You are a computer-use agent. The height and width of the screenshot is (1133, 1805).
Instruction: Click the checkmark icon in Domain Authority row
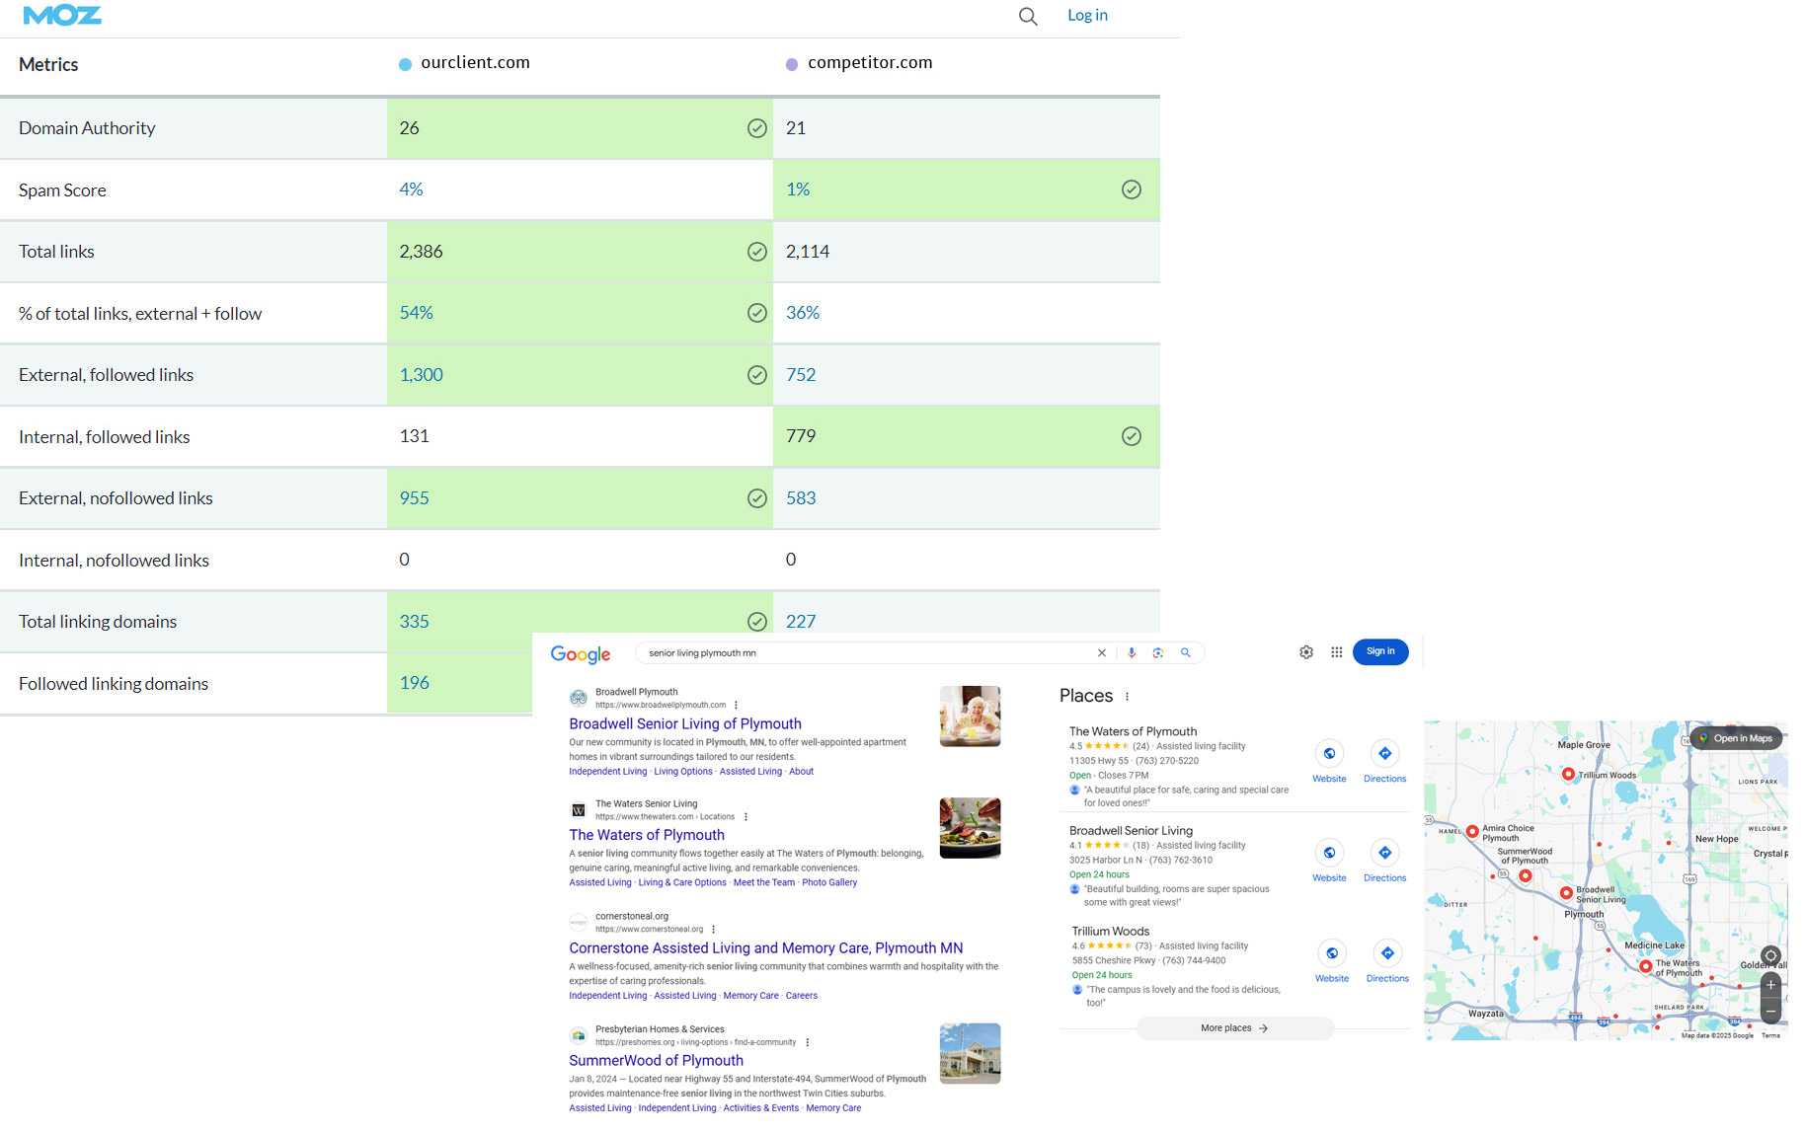tap(757, 128)
